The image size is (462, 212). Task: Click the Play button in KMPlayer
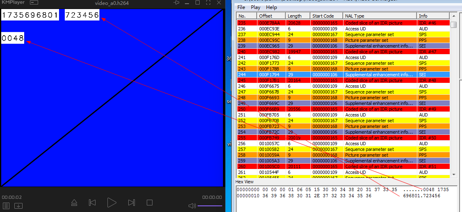pos(112,203)
